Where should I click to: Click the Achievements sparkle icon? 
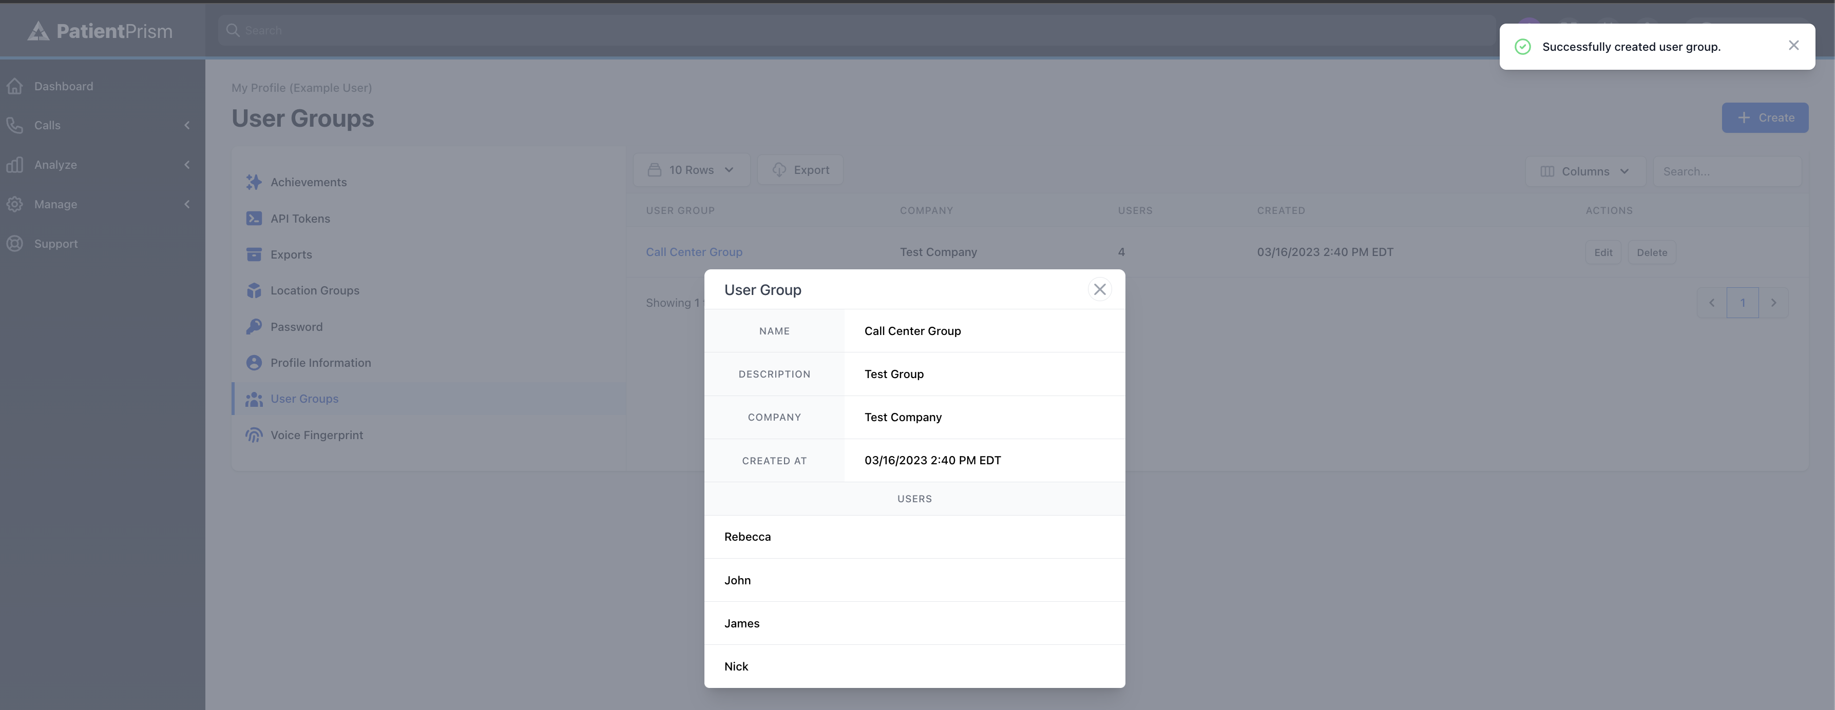(x=254, y=182)
